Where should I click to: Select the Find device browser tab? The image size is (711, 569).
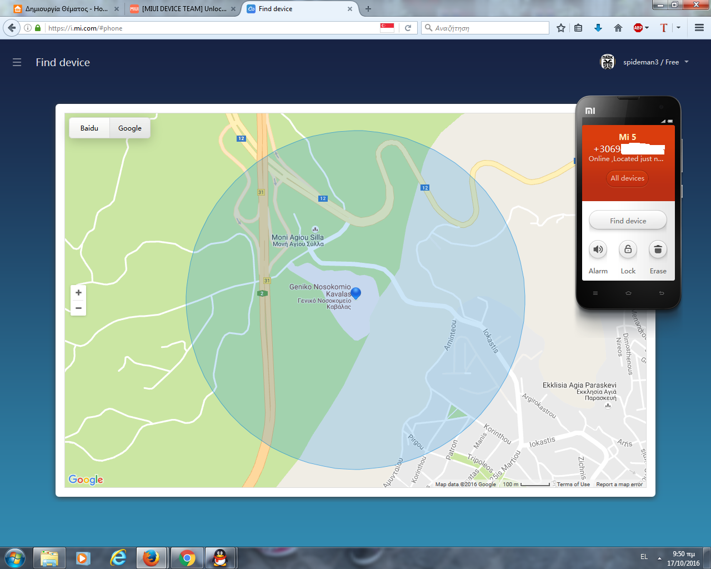[x=300, y=9]
